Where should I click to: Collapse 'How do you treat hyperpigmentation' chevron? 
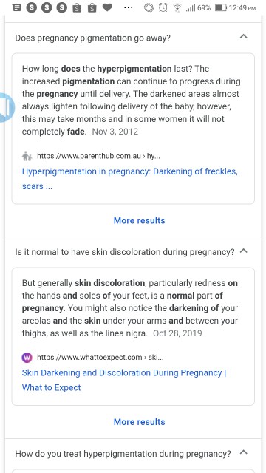point(243,452)
